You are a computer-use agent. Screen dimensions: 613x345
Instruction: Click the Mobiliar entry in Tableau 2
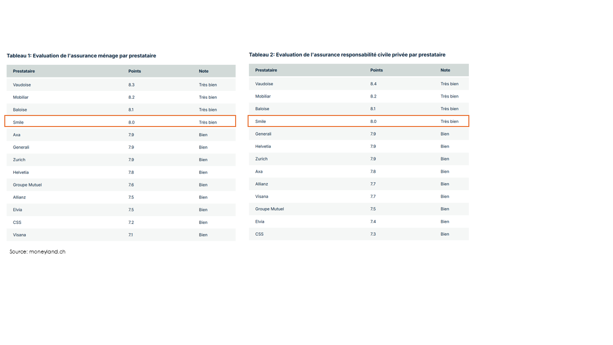pyautogui.click(x=263, y=96)
